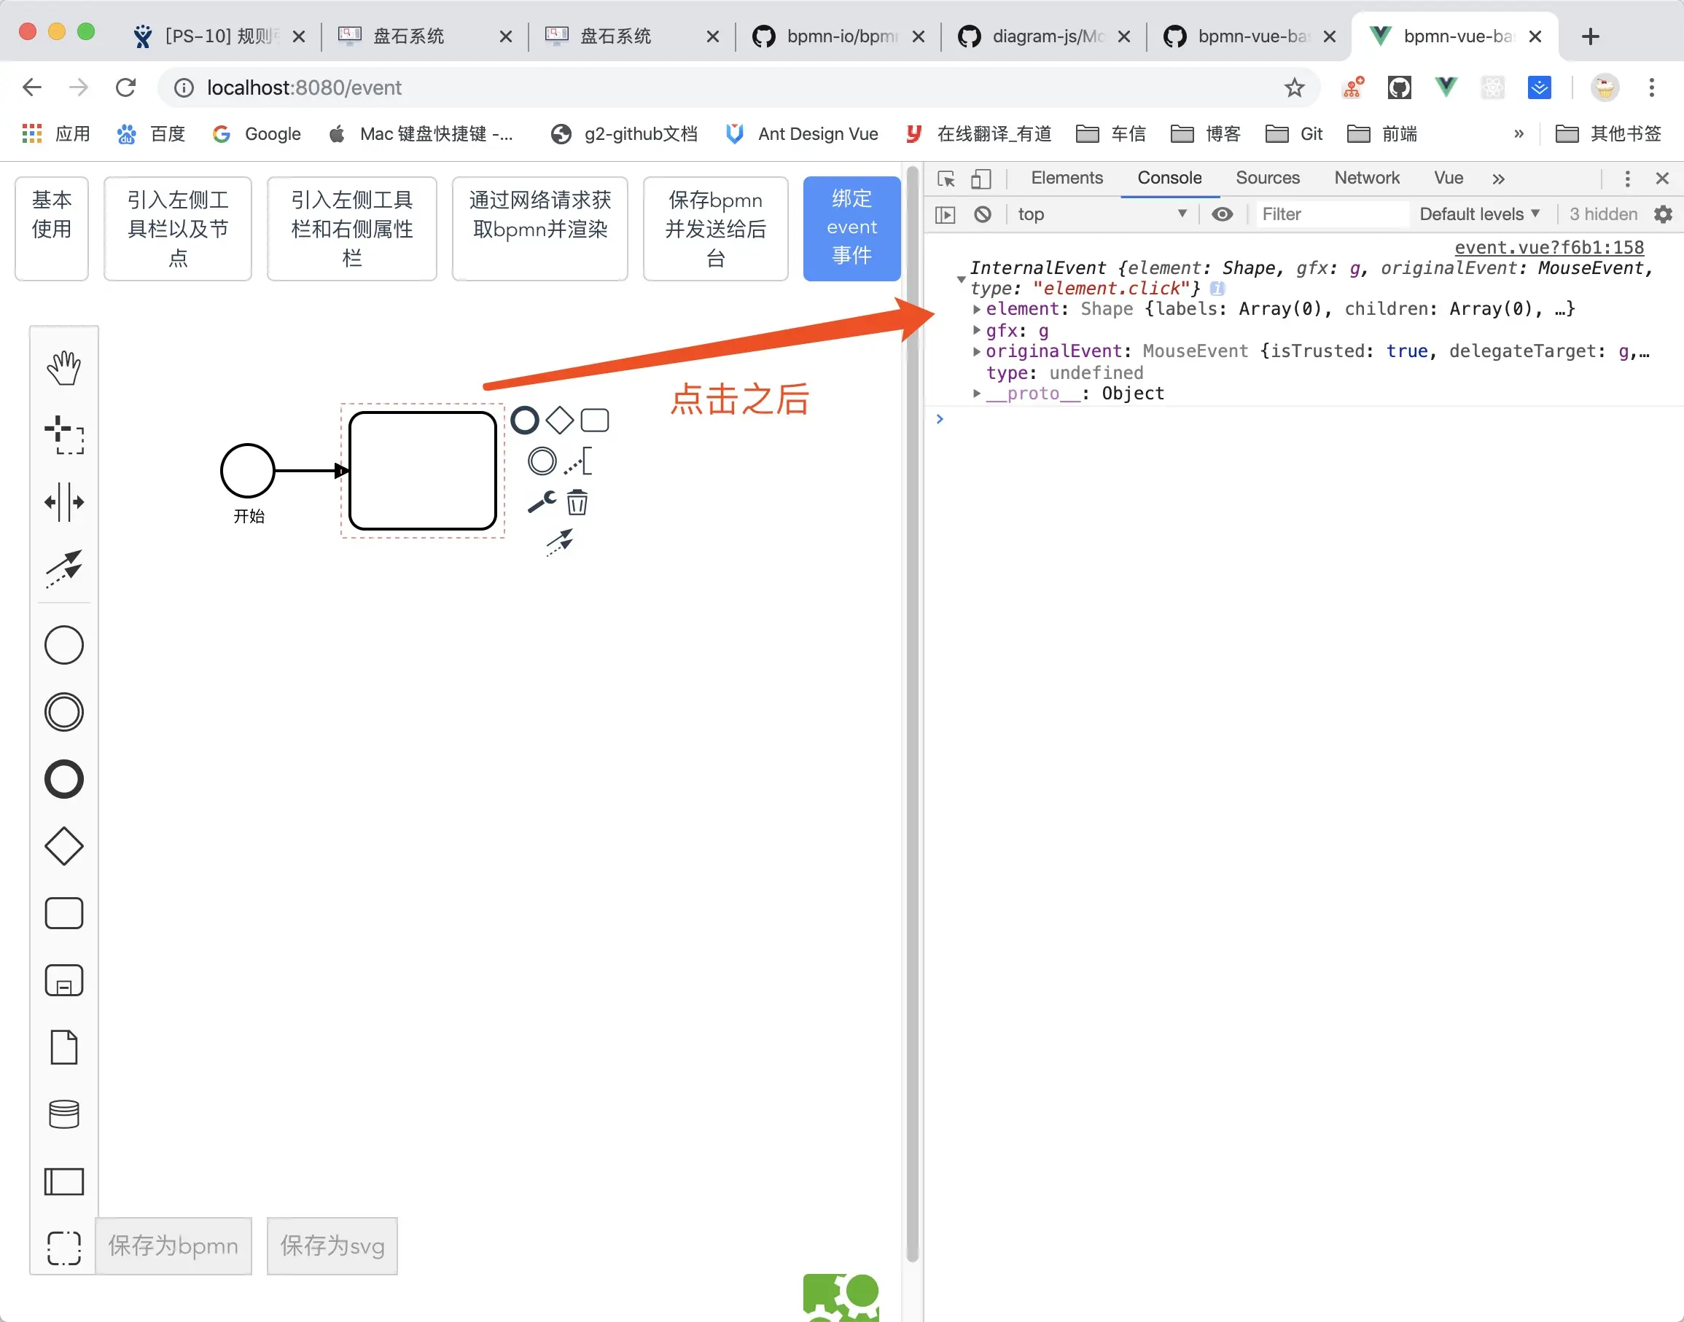
Task: Open the top context selector dropdown
Action: coord(1100,214)
